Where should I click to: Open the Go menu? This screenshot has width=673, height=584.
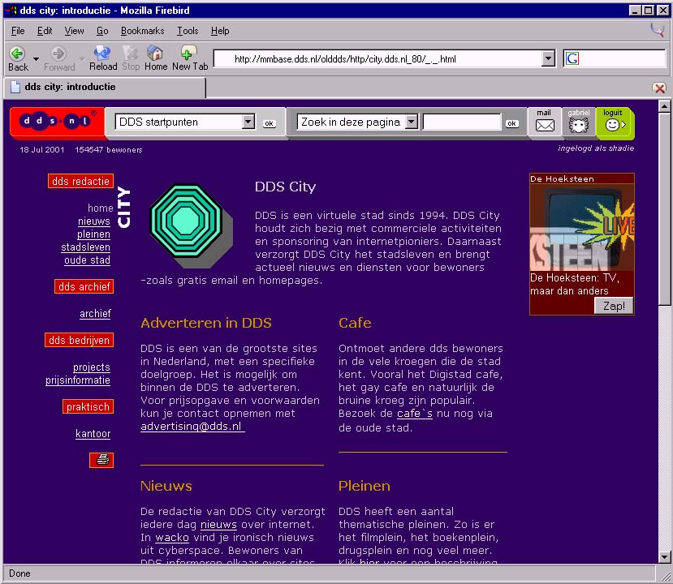pos(102,31)
